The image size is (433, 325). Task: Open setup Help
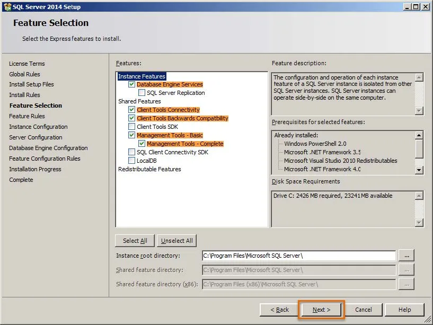tap(404, 310)
